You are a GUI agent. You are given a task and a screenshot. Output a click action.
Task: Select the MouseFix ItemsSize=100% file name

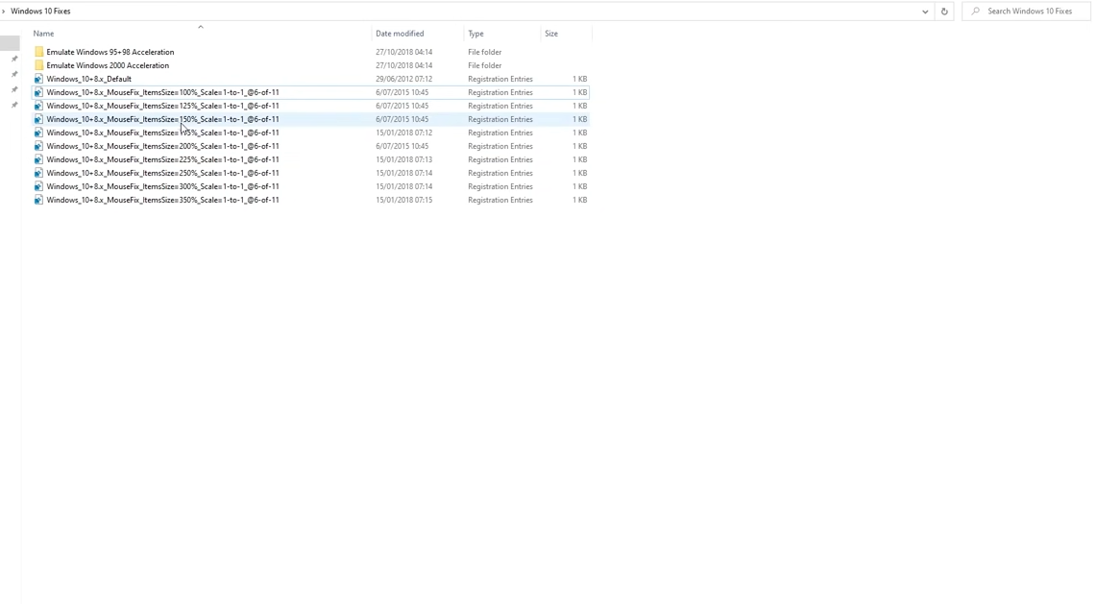(163, 92)
